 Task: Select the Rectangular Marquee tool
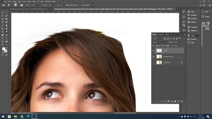coord(7,13)
